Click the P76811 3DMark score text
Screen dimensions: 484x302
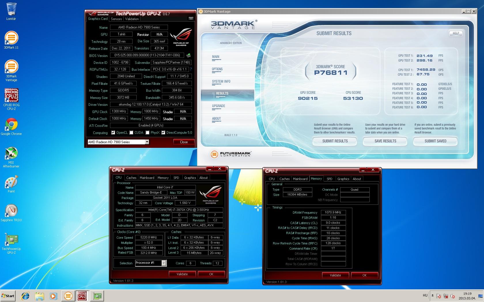coord(331,72)
